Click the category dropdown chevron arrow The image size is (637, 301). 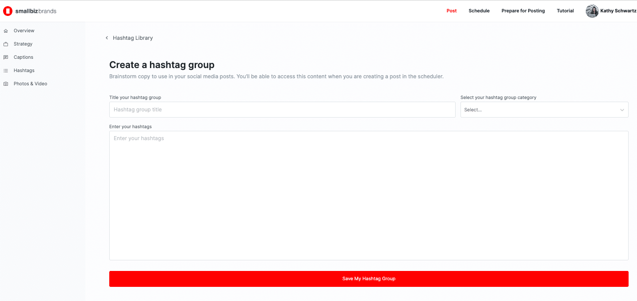622,110
